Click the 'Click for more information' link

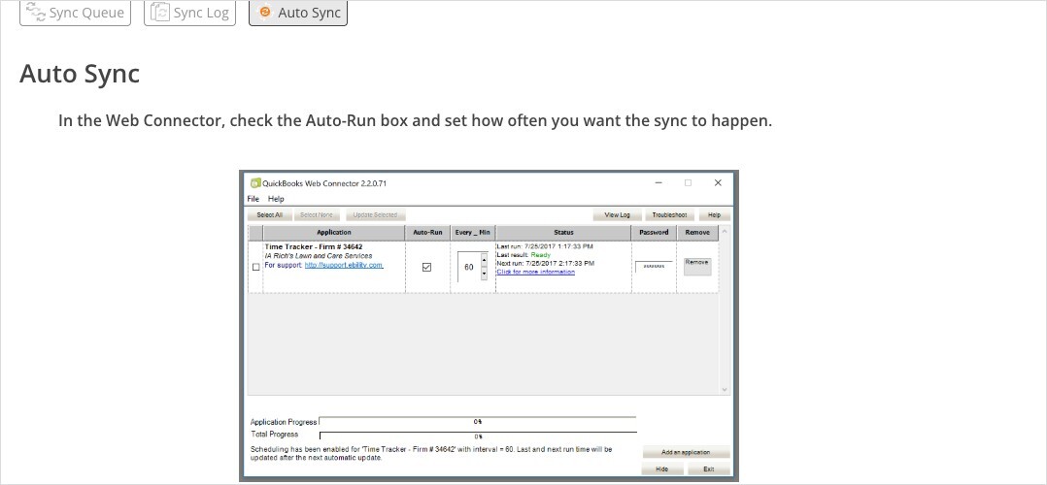click(x=535, y=272)
